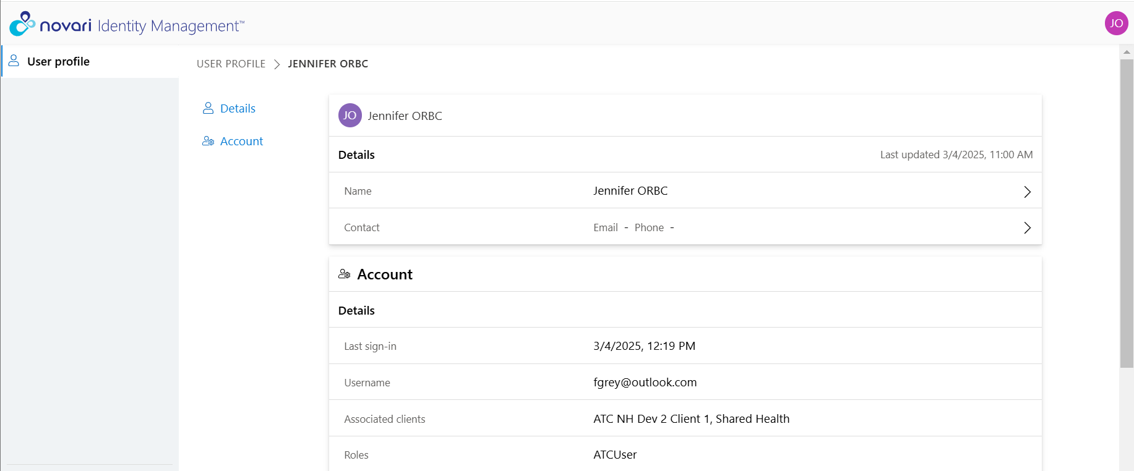1134x471 pixels.
Task: Go to the Account navigation link
Action: (x=241, y=141)
